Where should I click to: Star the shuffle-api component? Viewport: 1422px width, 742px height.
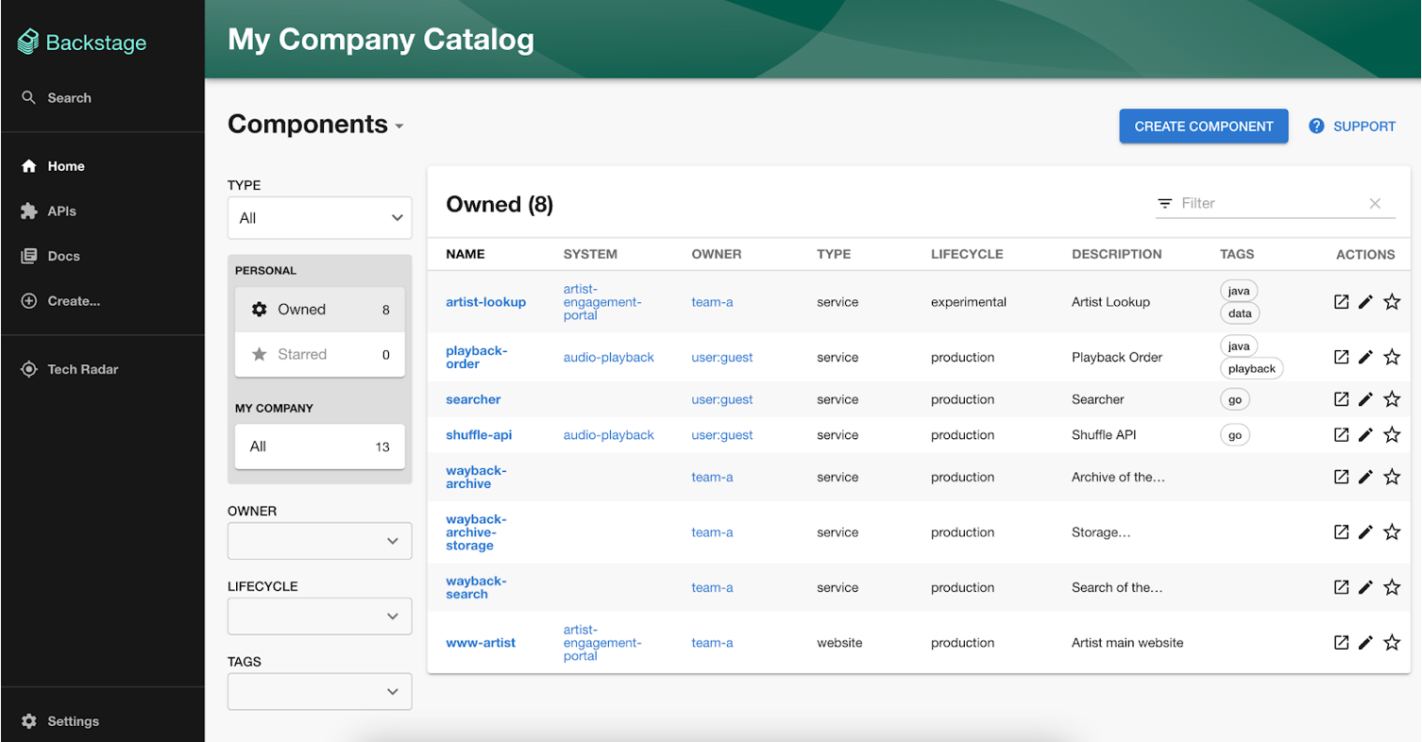(x=1392, y=435)
